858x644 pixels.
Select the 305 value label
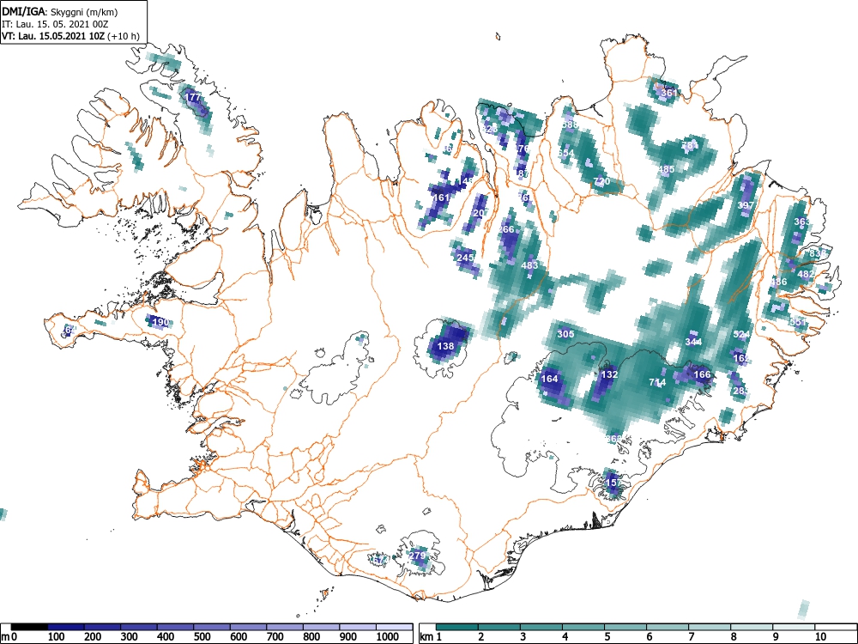[x=565, y=333]
